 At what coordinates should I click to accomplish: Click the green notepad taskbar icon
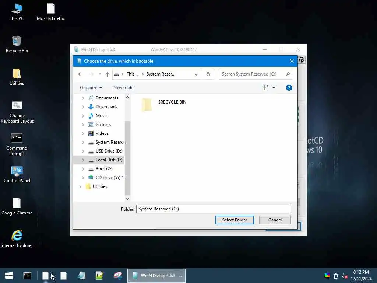[99, 276]
